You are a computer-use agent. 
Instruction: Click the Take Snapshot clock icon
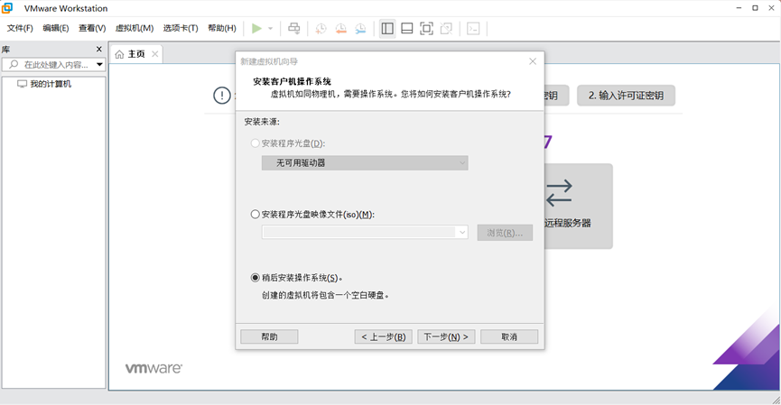tap(321, 28)
